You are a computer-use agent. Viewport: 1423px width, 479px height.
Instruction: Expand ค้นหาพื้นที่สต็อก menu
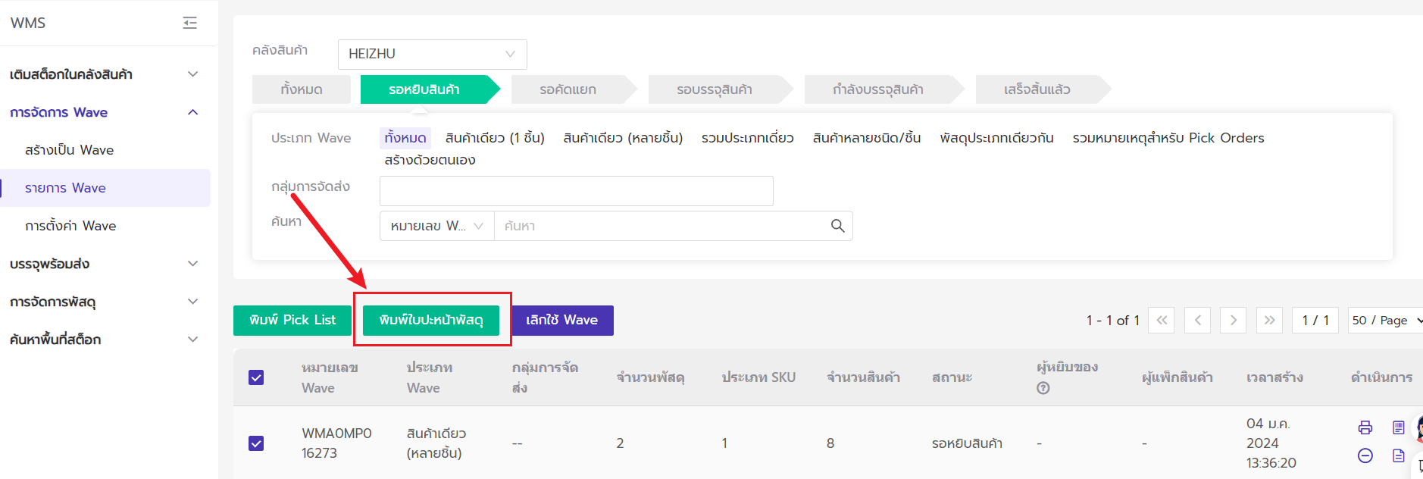[105, 340]
